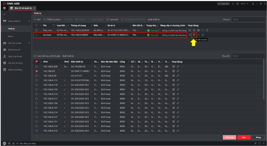Expand the Cấu hình sự kiện section

[29, 43]
